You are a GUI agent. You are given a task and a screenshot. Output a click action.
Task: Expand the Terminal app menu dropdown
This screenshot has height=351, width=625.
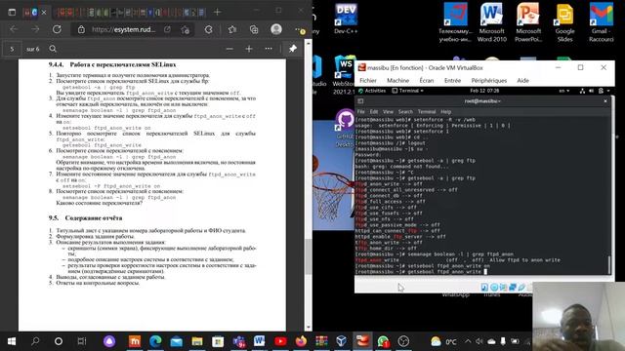tap(408, 91)
